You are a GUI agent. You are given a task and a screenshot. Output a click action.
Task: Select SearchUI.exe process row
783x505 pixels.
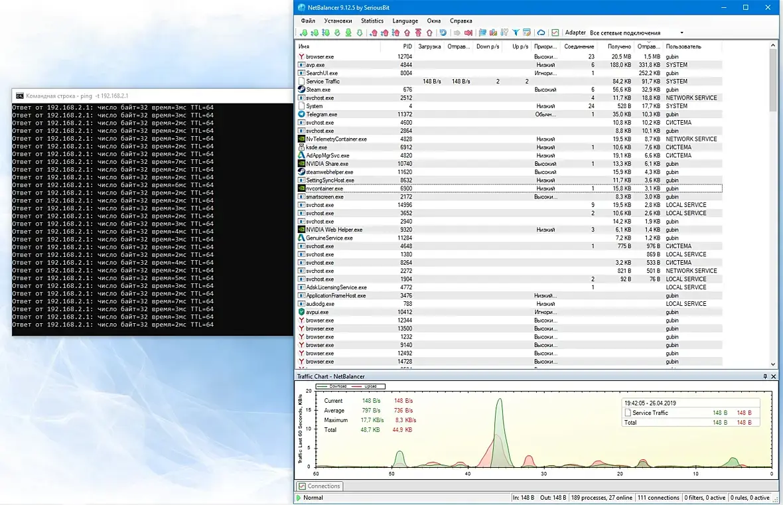[510, 73]
